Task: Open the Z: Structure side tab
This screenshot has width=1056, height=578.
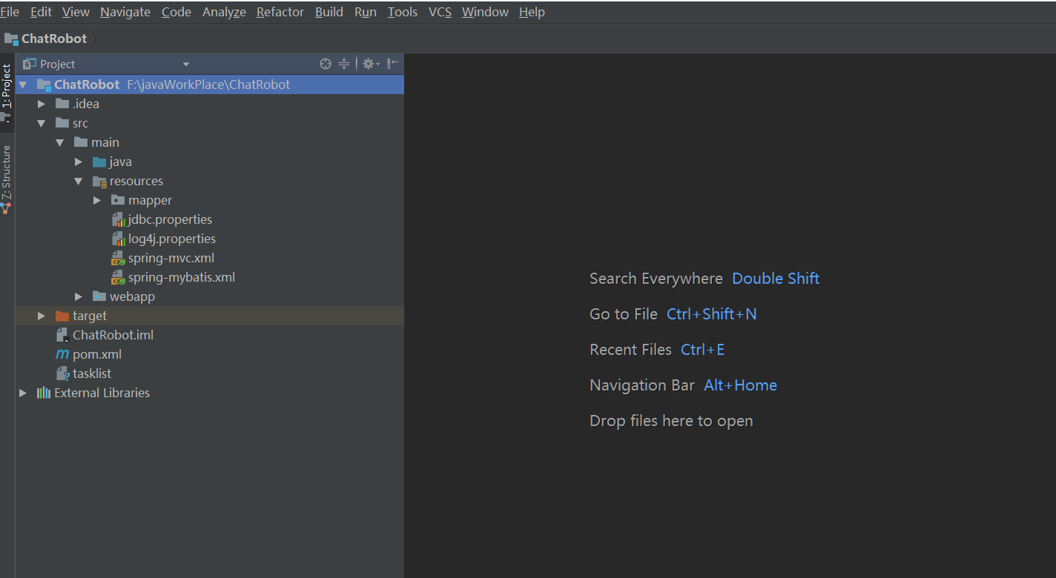Action: pos(7,179)
